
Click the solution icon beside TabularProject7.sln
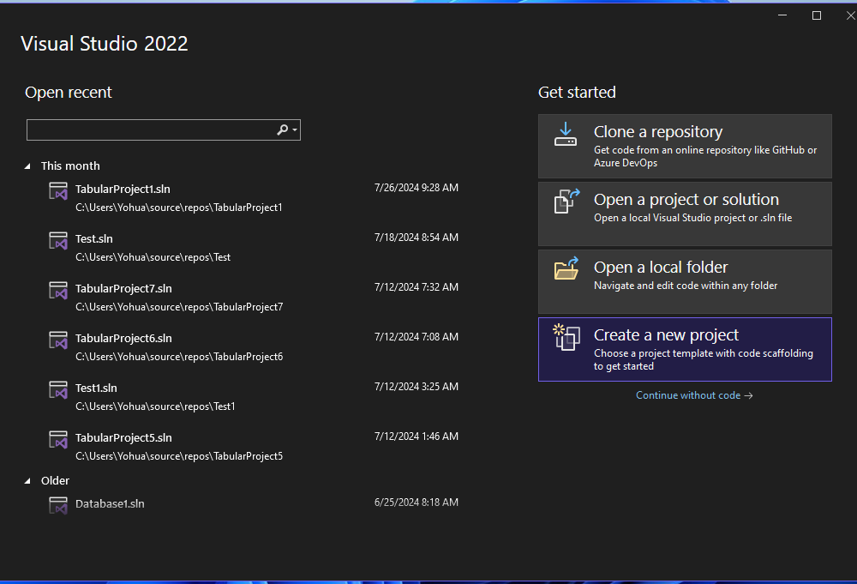[58, 291]
